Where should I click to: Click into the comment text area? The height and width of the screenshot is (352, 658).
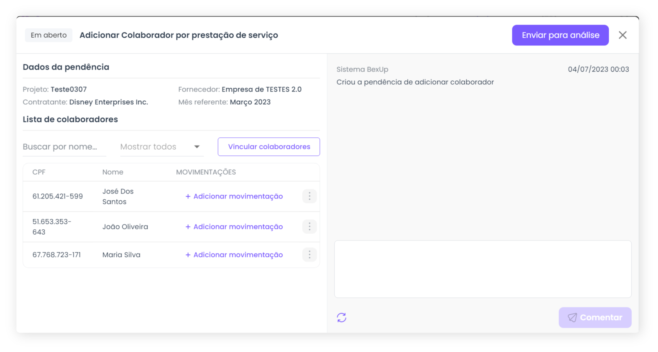(x=483, y=269)
